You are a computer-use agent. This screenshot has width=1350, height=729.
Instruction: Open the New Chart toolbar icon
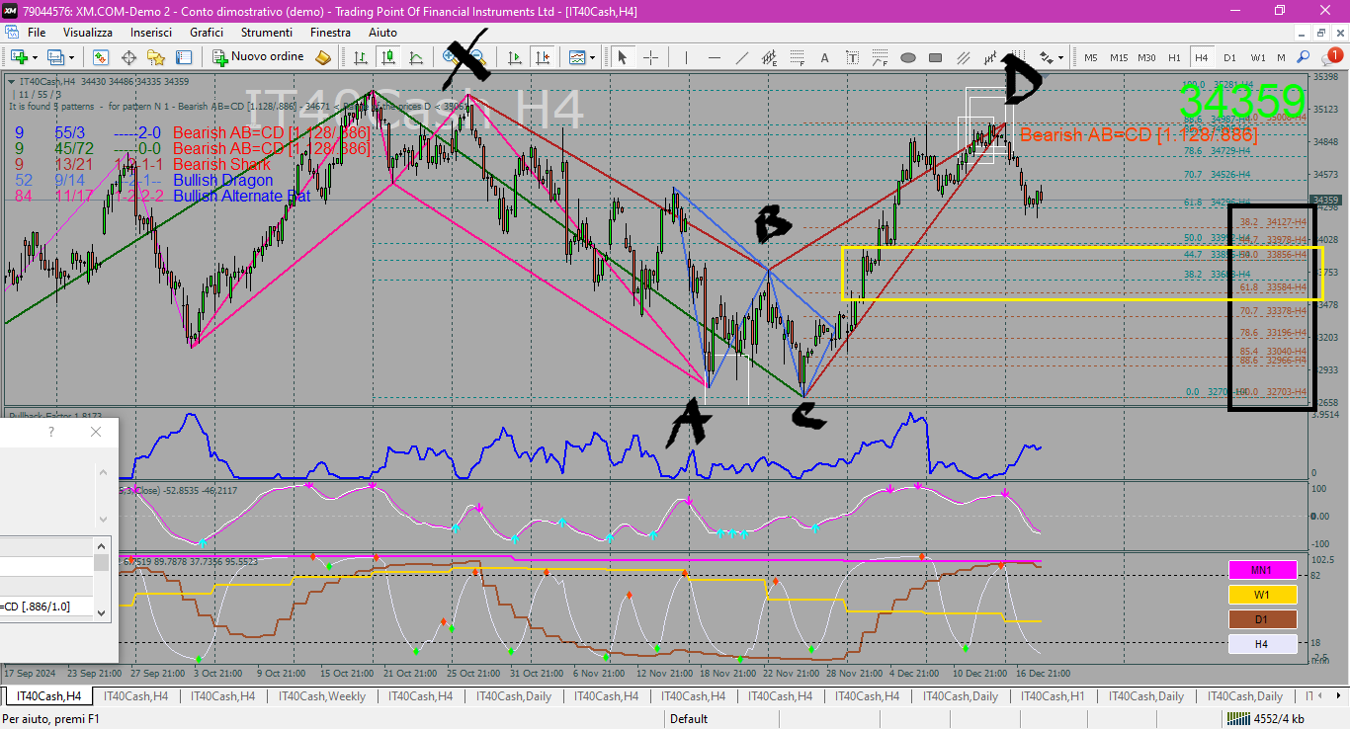pyautogui.click(x=19, y=57)
